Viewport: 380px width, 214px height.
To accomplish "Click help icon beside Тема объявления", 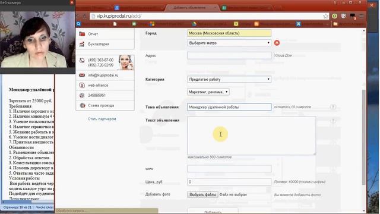I will pyautogui.click(x=333, y=107).
